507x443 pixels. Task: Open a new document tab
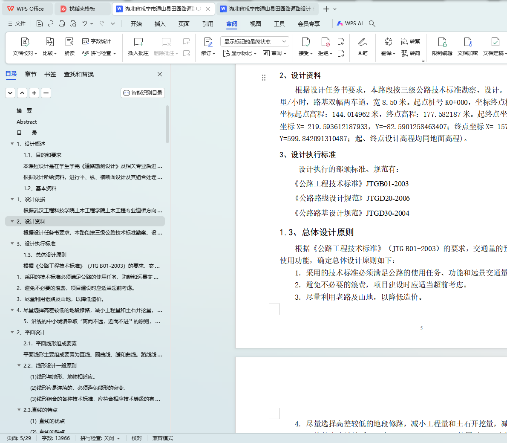pos(326,9)
